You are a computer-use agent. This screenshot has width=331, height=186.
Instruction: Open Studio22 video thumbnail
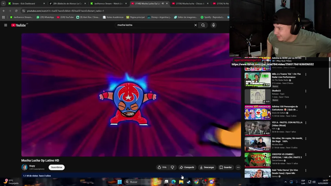[258, 96]
